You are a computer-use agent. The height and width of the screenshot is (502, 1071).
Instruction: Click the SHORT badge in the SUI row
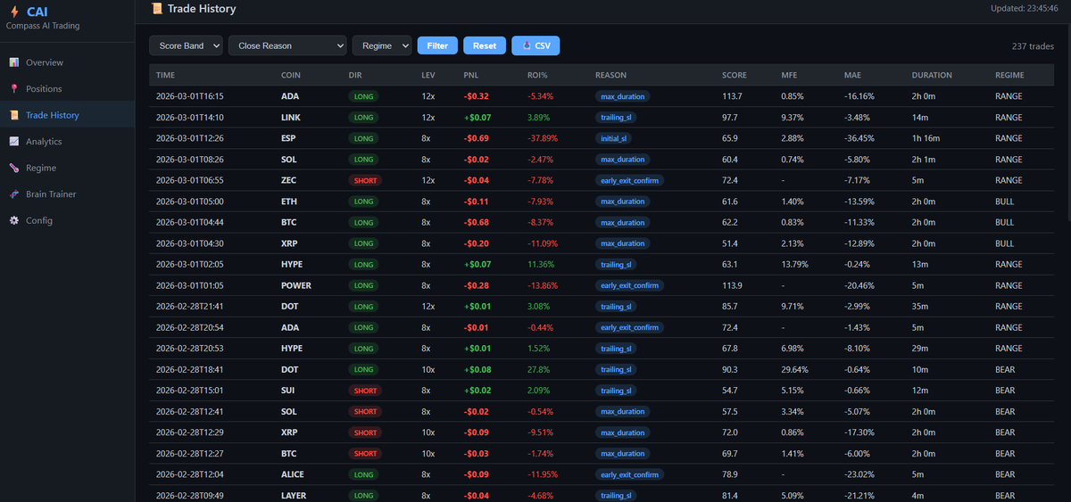pyautogui.click(x=364, y=391)
